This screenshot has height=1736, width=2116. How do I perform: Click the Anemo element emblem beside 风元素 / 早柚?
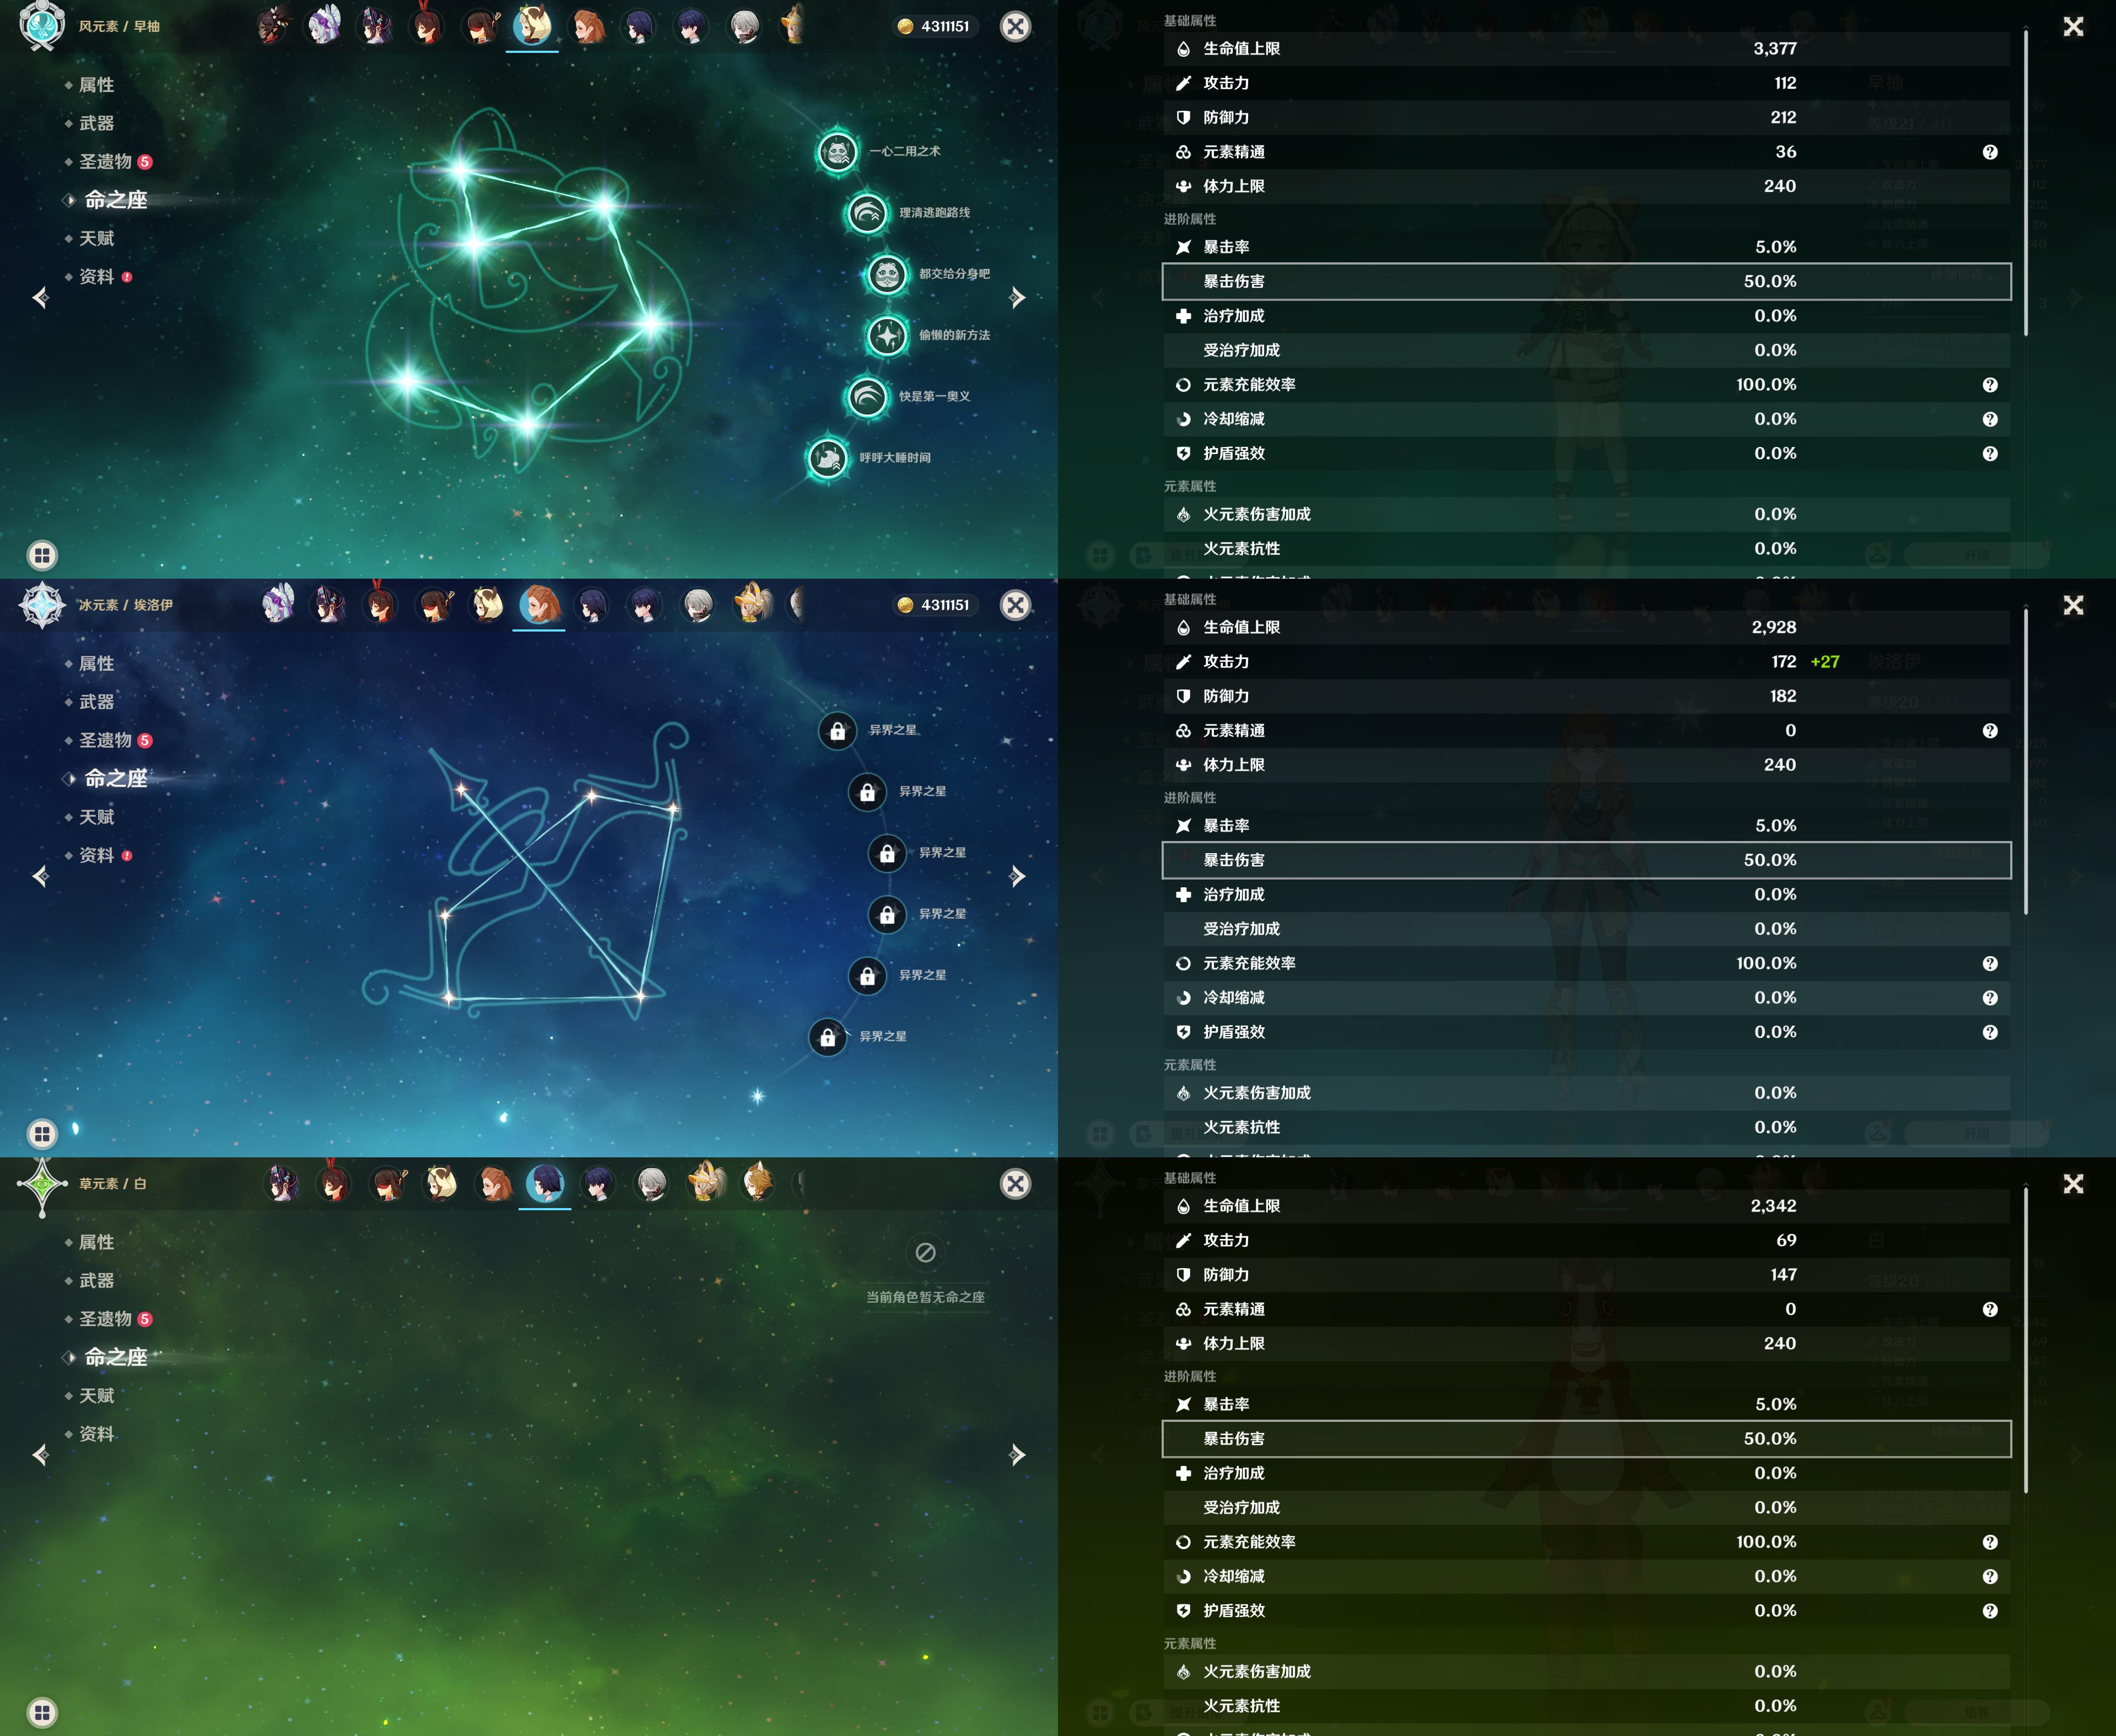coord(42,26)
